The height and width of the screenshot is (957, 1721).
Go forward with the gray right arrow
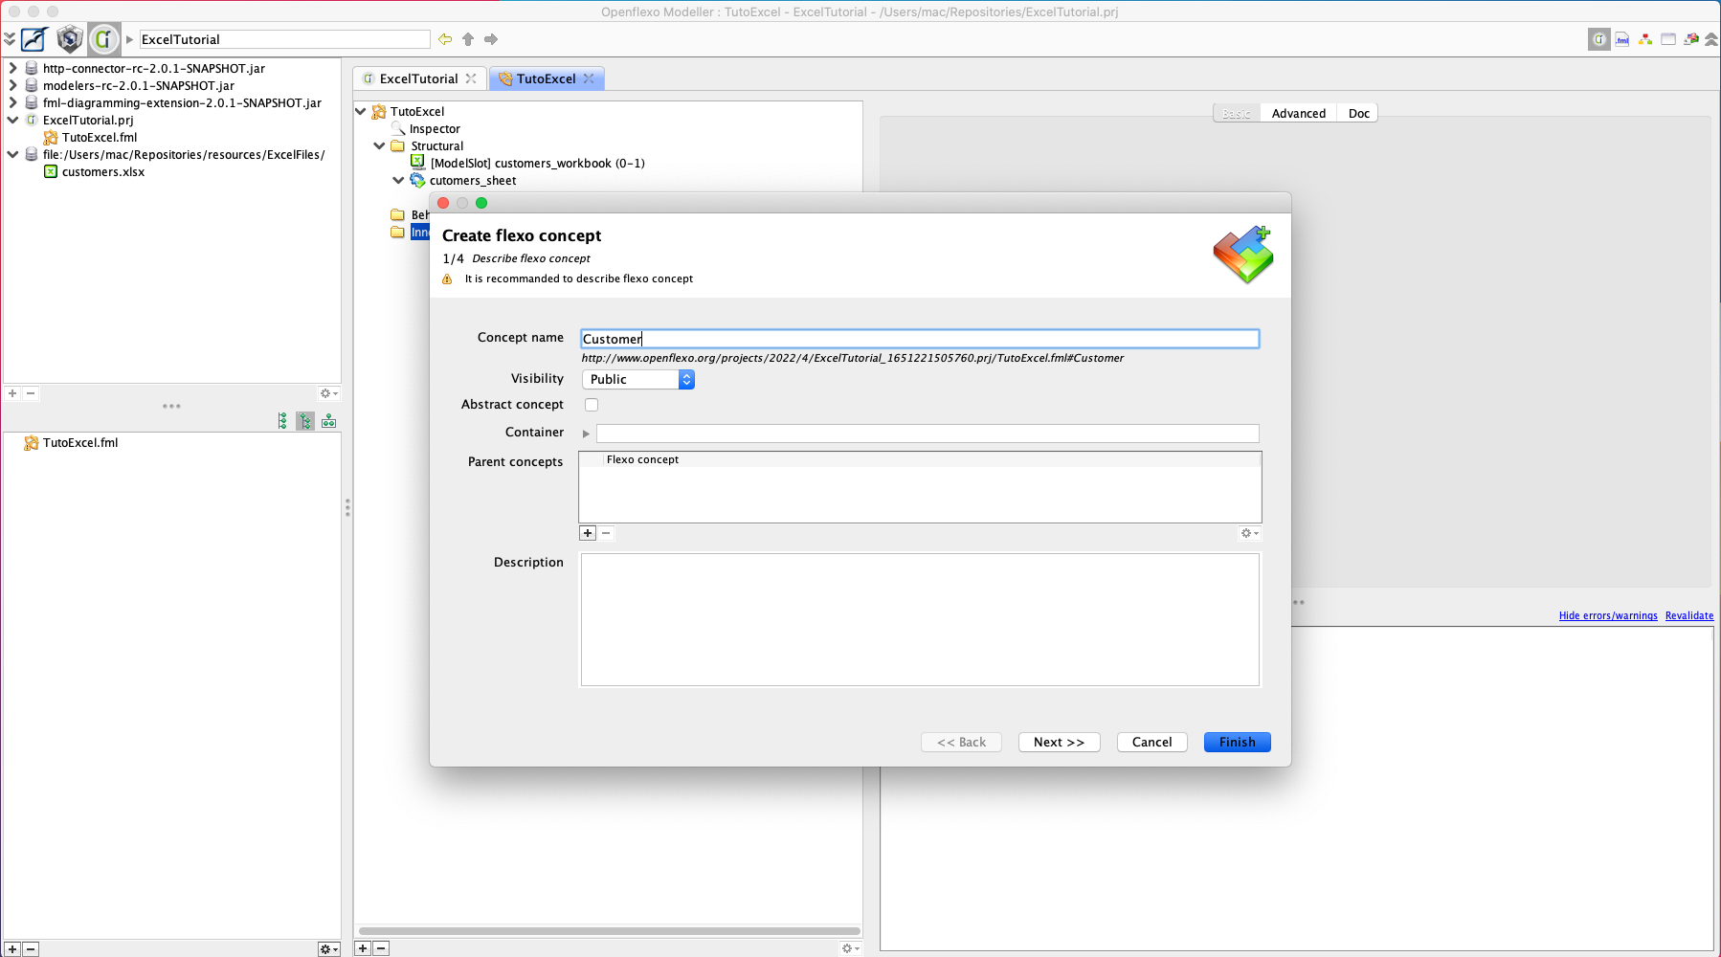[491, 39]
